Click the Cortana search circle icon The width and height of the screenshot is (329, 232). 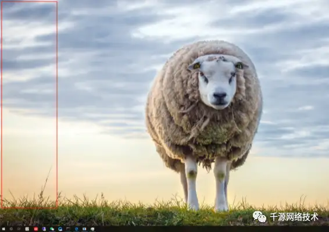[x=11, y=229]
